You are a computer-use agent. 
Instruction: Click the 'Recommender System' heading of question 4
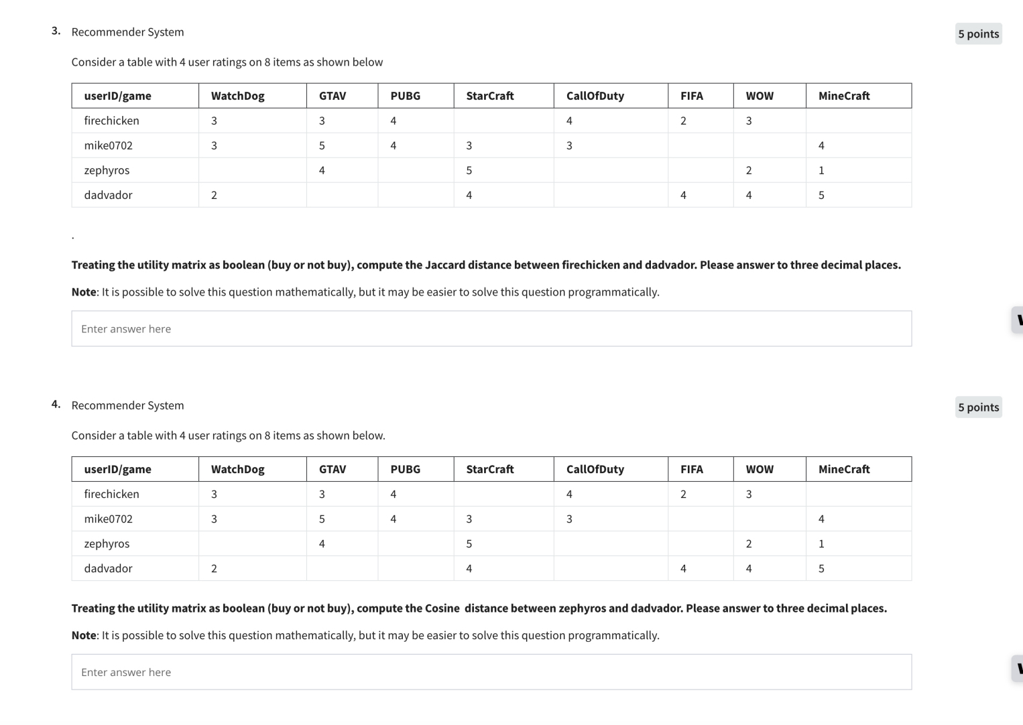(128, 405)
